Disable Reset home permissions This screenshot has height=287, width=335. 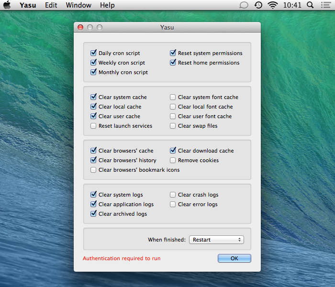click(x=173, y=63)
